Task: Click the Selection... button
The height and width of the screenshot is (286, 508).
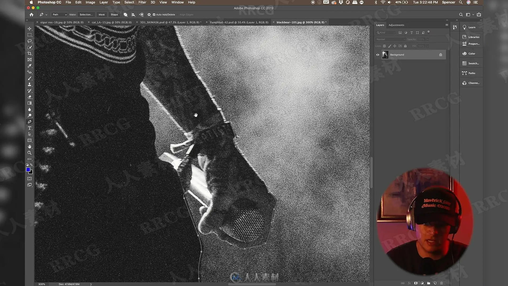Action: tap(86, 15)
